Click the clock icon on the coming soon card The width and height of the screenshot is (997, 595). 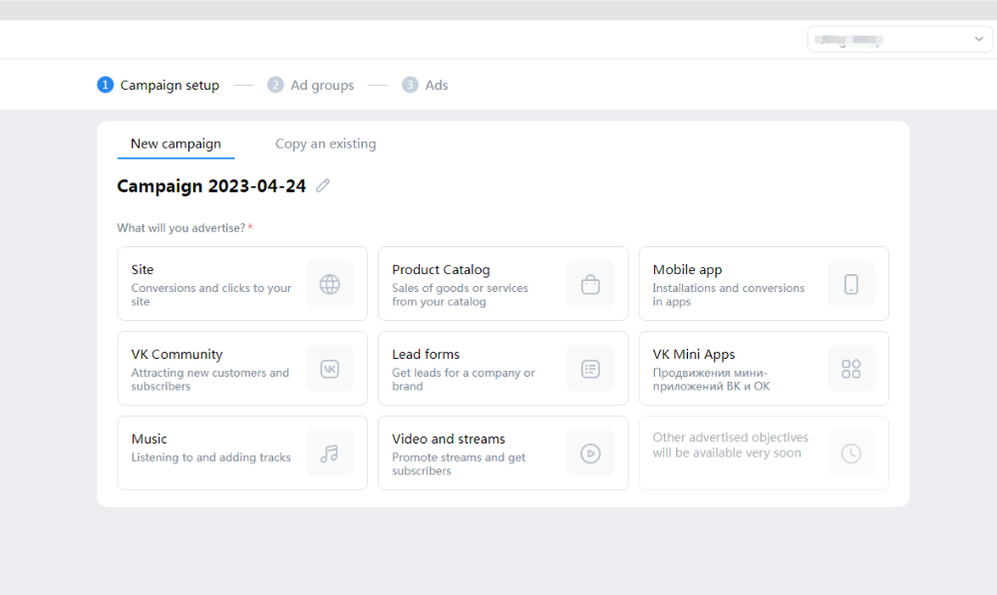[850, 453]
